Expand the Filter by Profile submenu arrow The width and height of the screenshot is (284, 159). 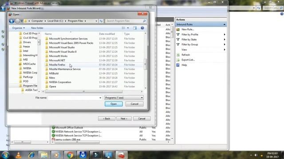click(x=225, y=34)
